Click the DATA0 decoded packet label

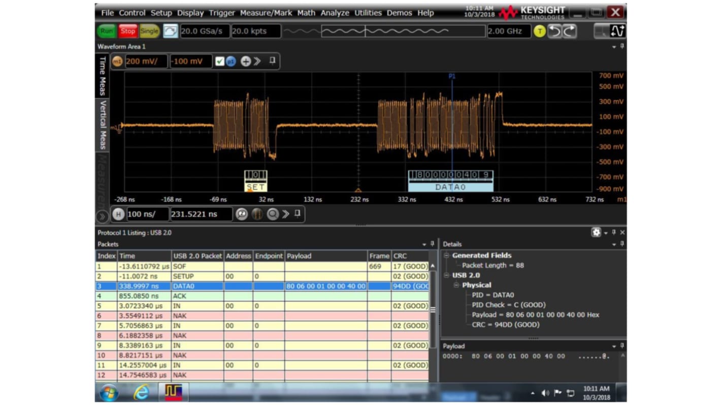tap(450, 187)
